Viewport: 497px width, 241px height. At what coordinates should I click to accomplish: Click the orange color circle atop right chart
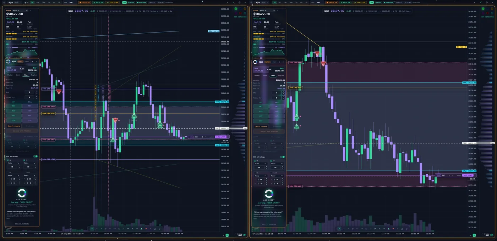point(492,8)
